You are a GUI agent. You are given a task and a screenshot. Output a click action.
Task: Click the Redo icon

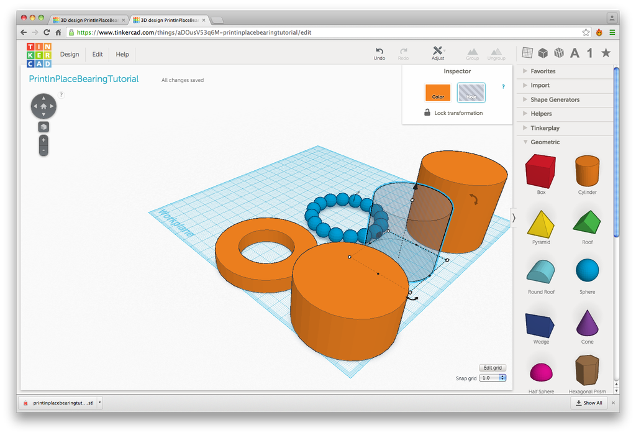403,53
